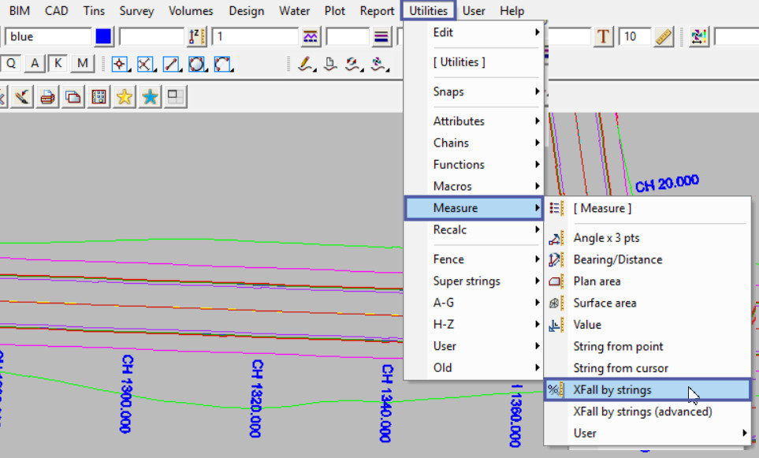Click the colour name field showing blue
The height and width of the screenshot is (458, 759).
coord(47,37)
